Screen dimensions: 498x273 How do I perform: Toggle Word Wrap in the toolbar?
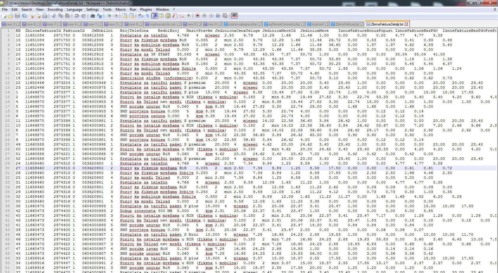click(x=141, y=16)
